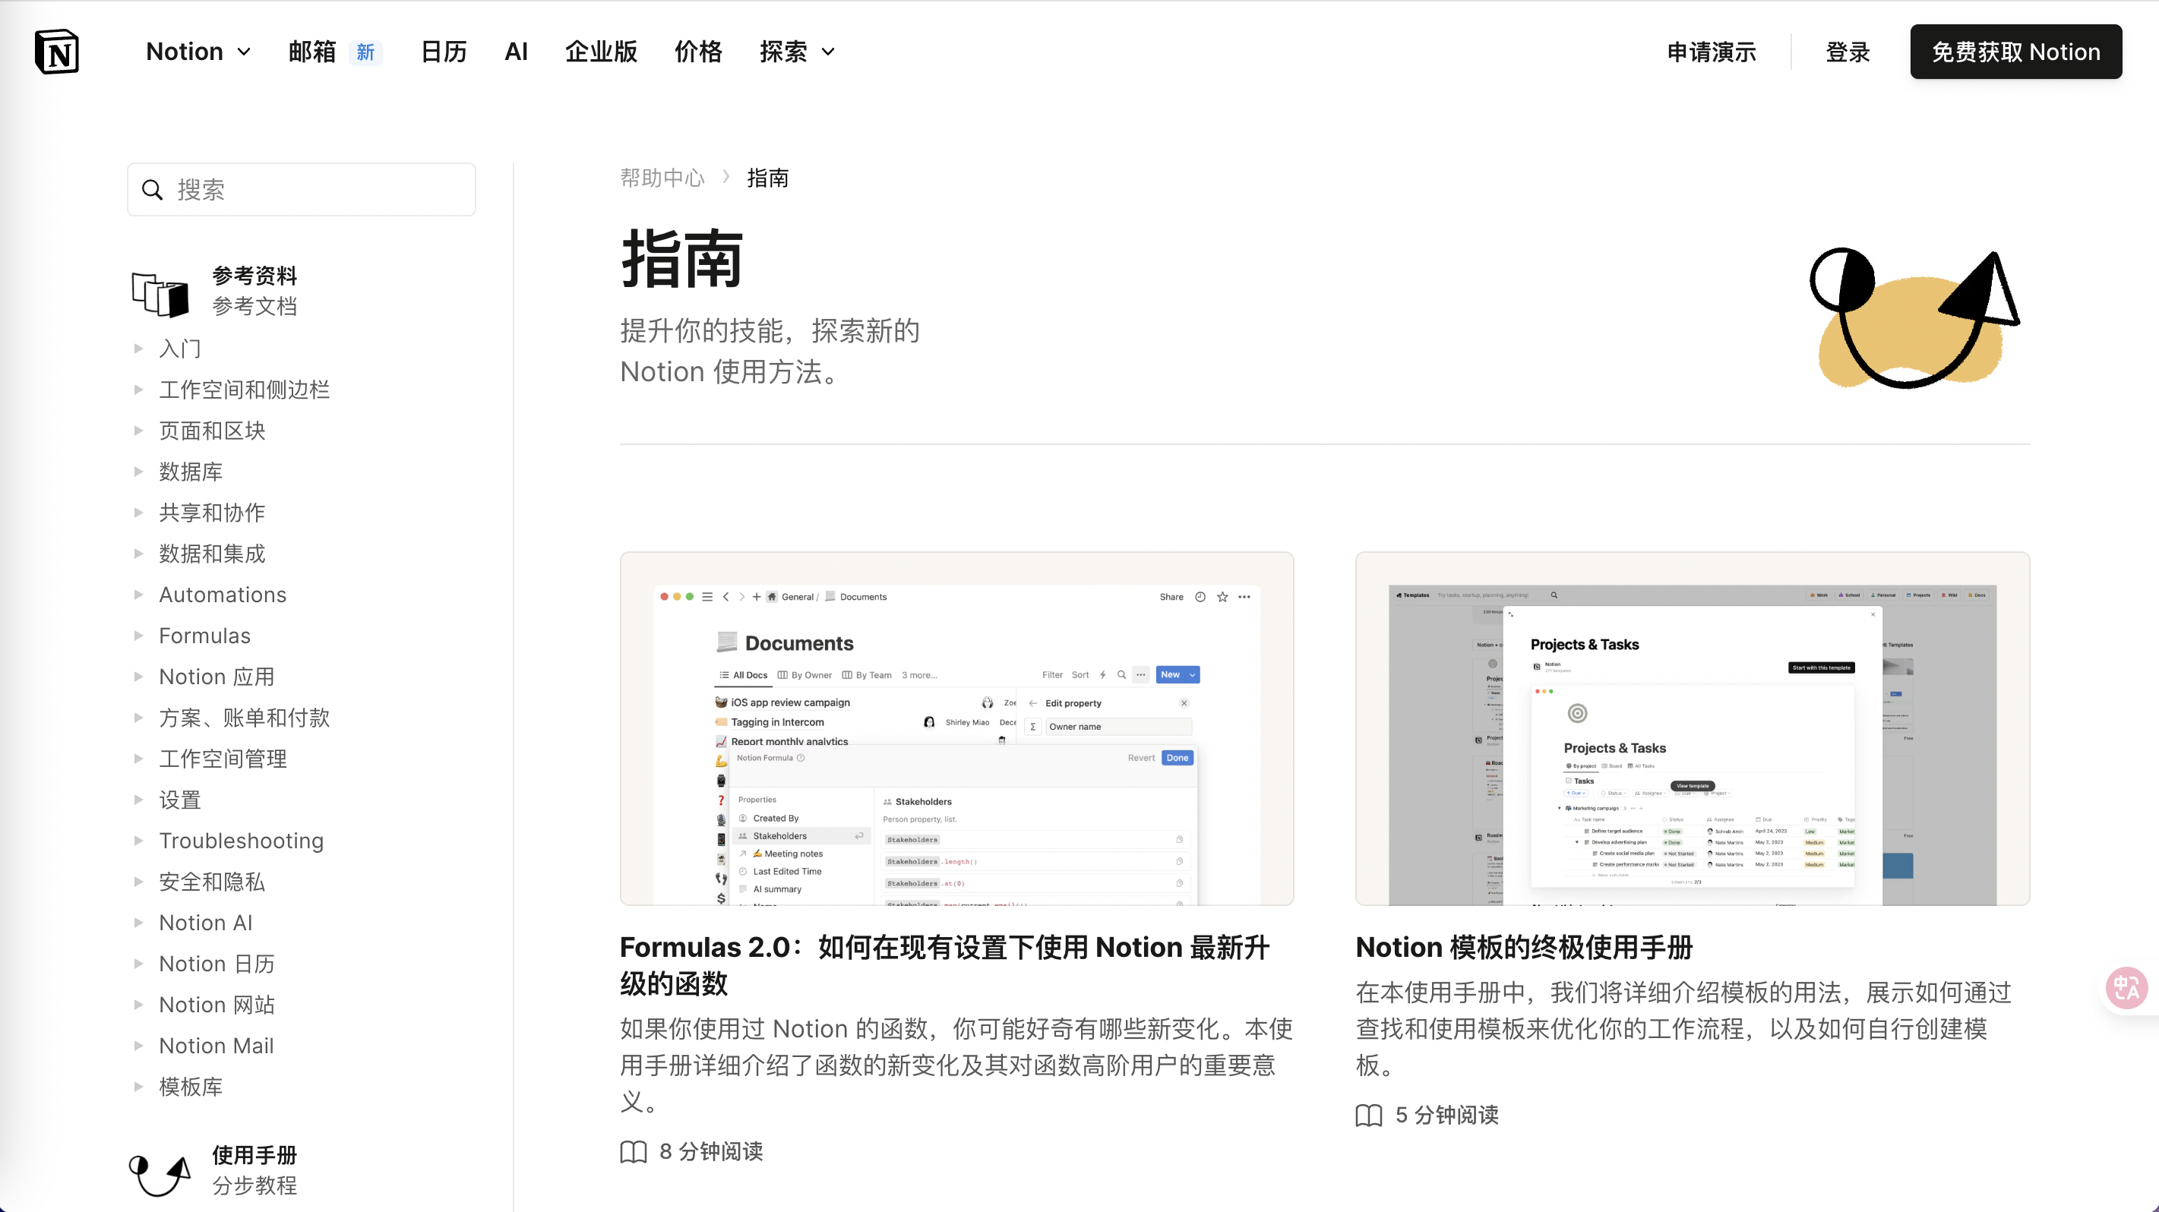Open the 探索 dropdown menu

pos(797,52)
